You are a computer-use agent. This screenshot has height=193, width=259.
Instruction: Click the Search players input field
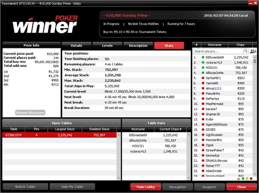click(x=218, y=51)
